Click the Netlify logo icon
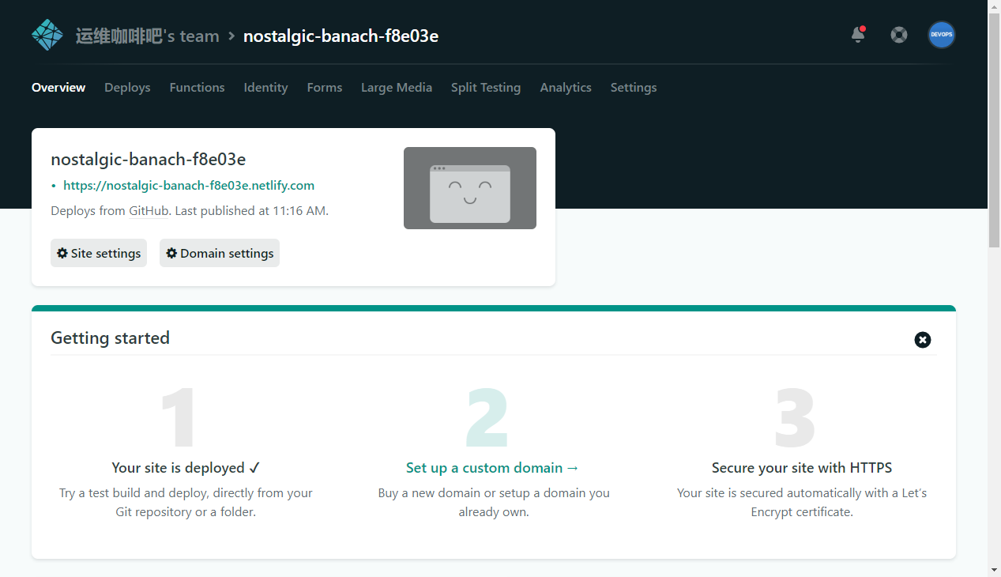1001x577 pixels. coord(47,36)
